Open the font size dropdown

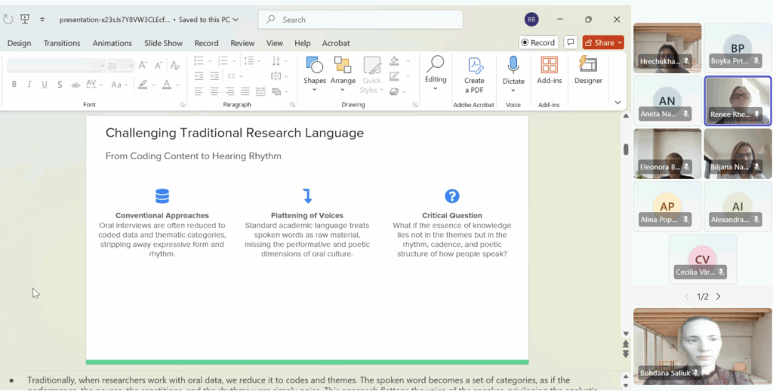tap(131, 66)
